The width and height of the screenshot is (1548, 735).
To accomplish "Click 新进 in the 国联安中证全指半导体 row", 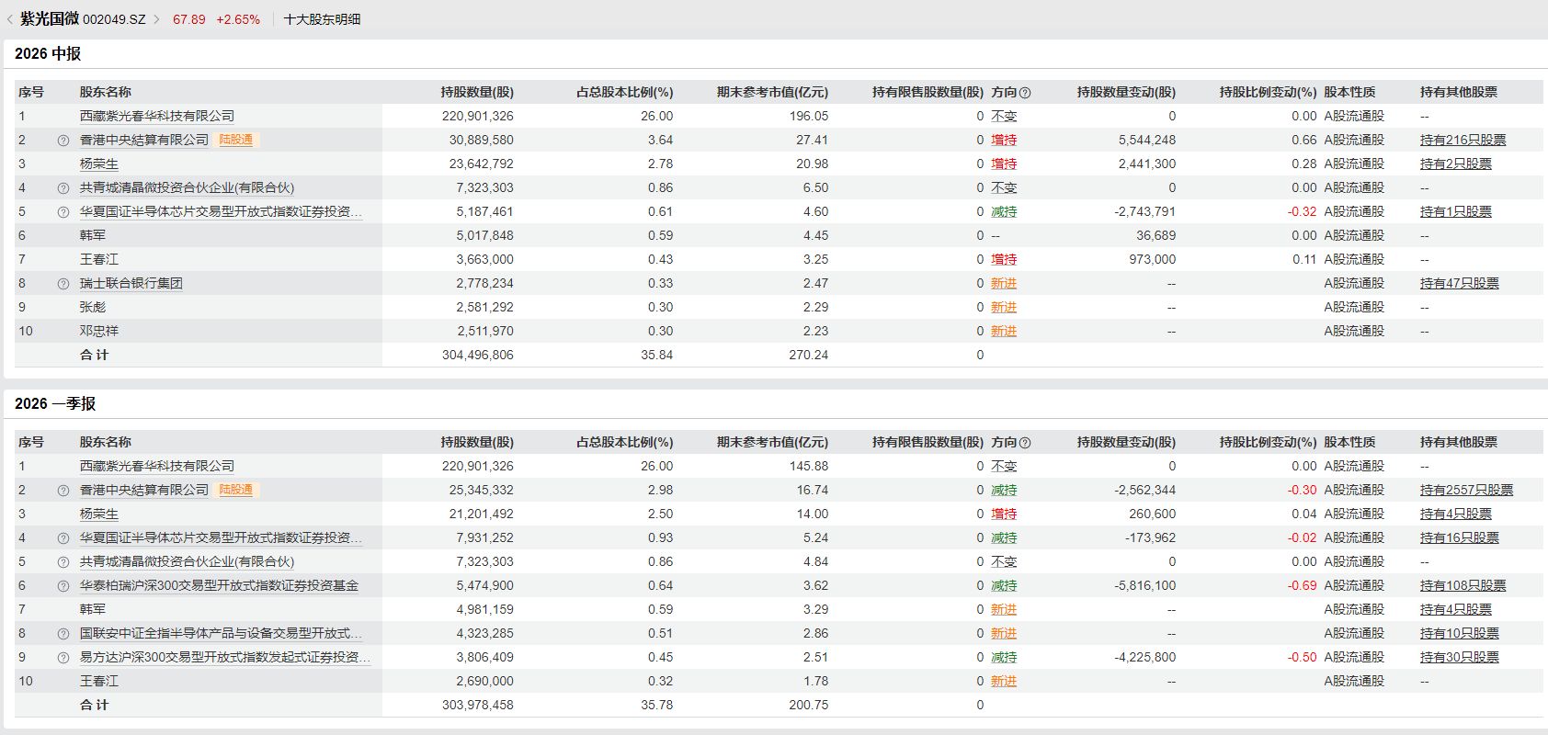I will point(1004,633).
